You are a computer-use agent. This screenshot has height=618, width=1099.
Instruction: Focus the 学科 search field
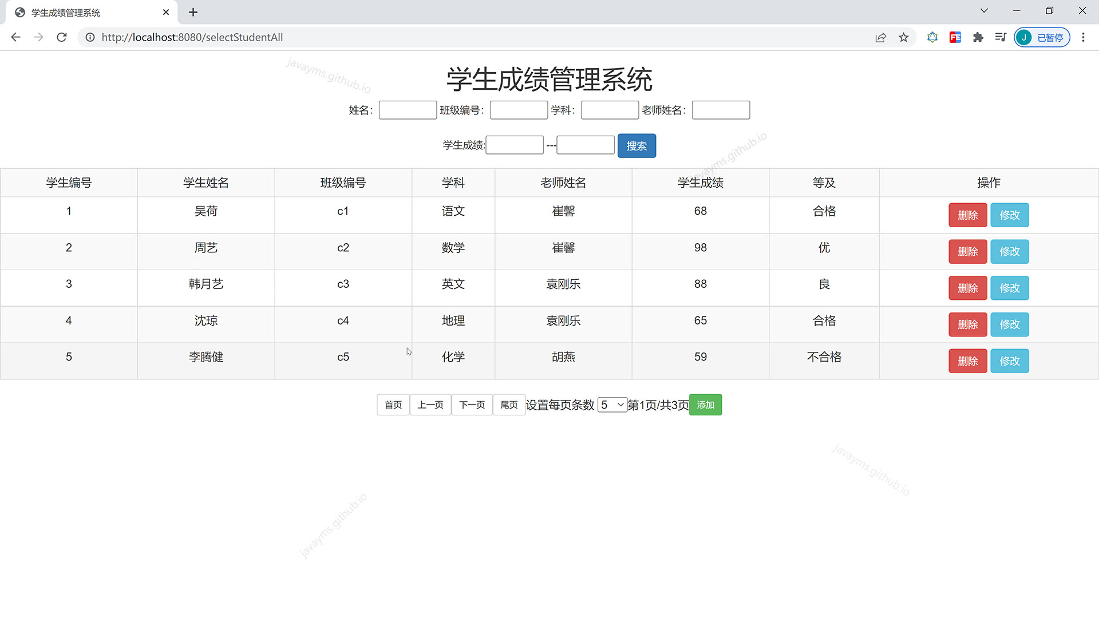tap(610, 110)
